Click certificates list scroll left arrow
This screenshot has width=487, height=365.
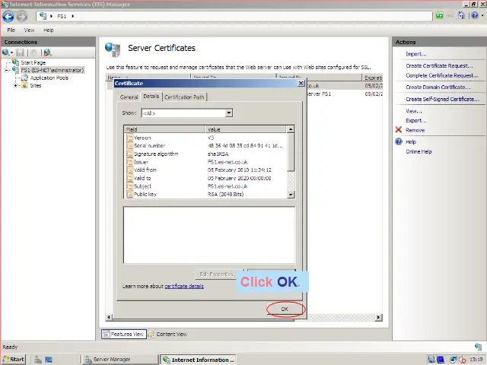109,317
